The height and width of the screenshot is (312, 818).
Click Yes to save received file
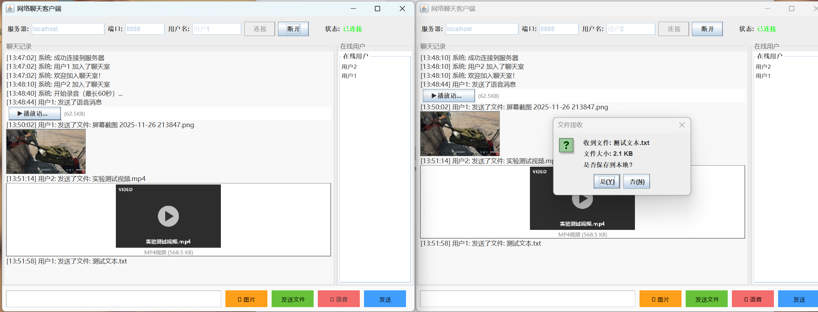[607, 182]
